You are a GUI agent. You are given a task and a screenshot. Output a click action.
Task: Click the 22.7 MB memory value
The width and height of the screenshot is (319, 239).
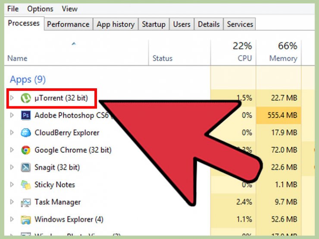pyautogui.click(x=284, y=98)
